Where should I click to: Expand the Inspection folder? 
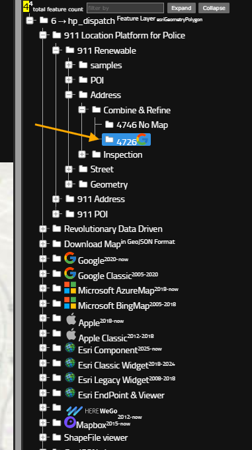pos(82,154)
